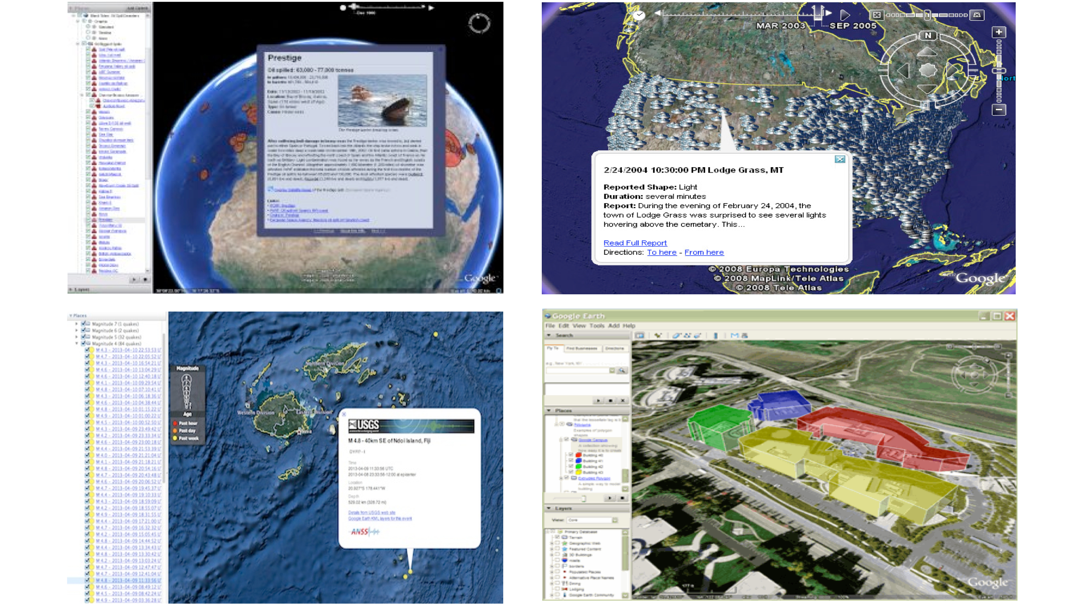Click horizon tilt icon on UFO map
Viewport: 1084px width, 604px height.
point(977,15)
